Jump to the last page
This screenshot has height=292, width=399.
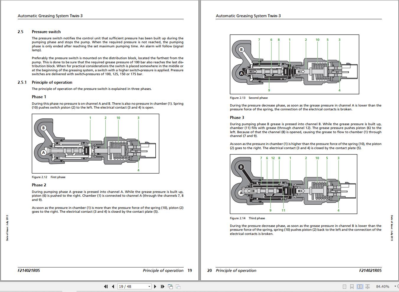tap(162, 286)
